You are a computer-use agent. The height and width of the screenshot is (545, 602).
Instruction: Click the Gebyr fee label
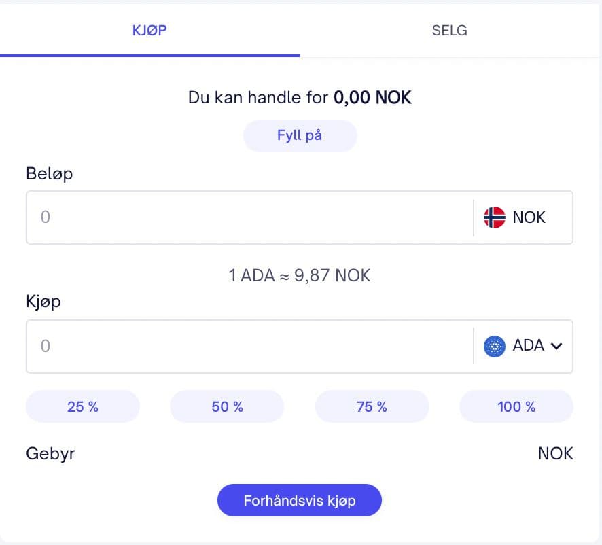click(x=50, y=453)
